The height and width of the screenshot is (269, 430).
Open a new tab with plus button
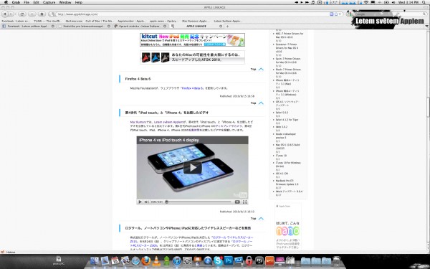(x=227, y=26)
